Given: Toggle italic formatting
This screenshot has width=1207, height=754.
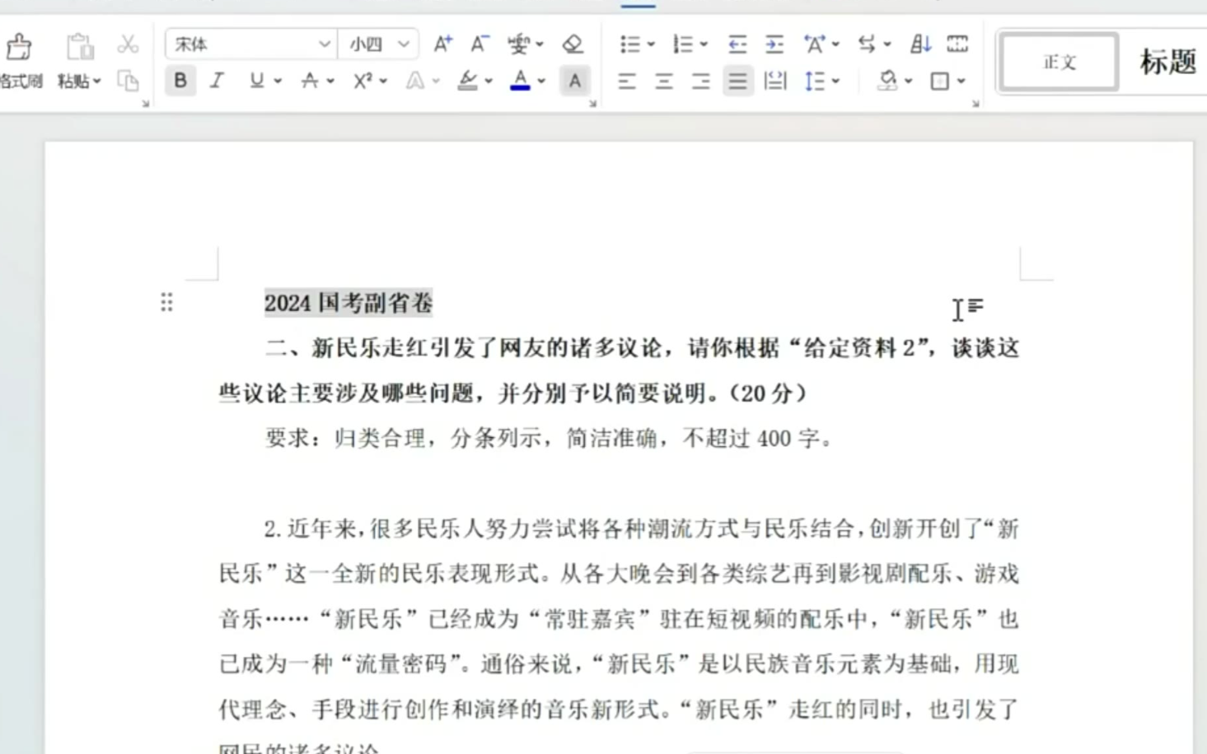Looking at the screenshot, I should pos(217,81).
